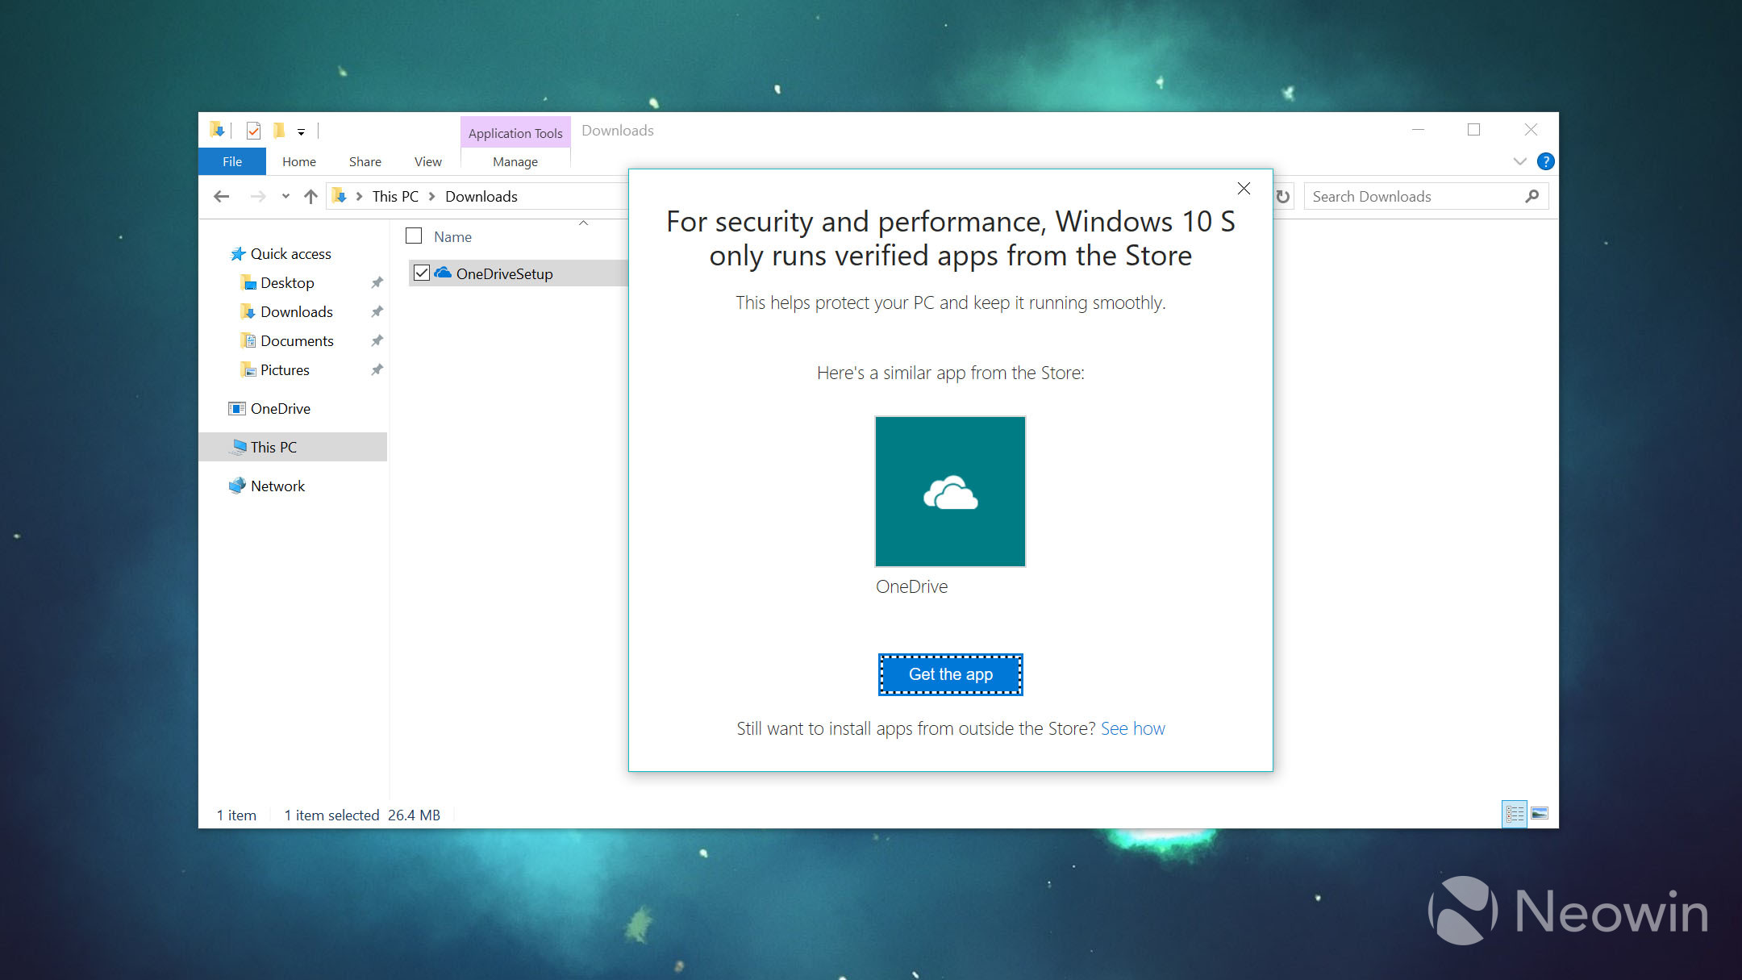The width and height of the screenshot is (1742, 980).
Task: Toggle the select-all checkbox beside Name
Action: 414,236
